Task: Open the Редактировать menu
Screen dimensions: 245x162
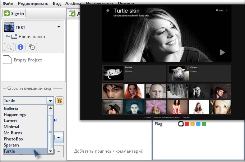Action: tap(33, 4)
